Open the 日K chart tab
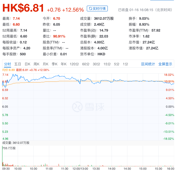 point(27,64)
